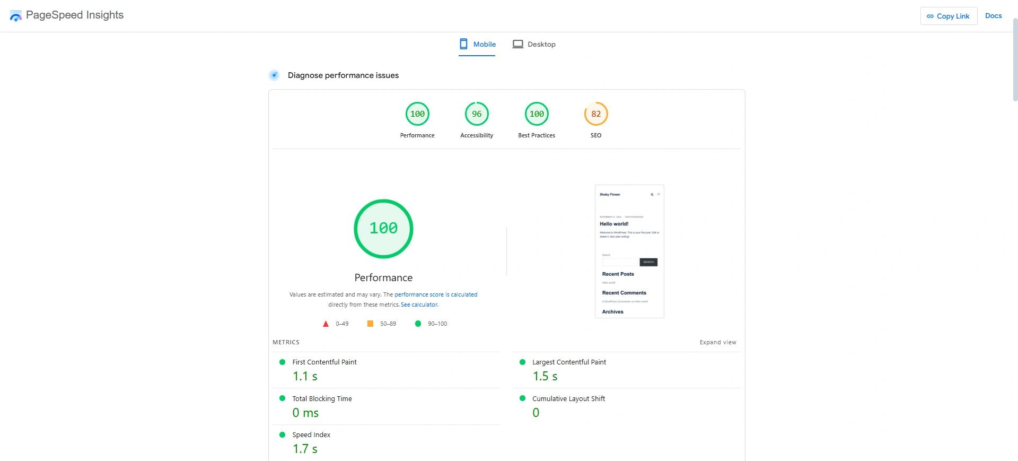The height and width of the screenshot is (461, 1018).
Task: Click the Largest Contentful Paint label
Action: (x=569, y=362)
